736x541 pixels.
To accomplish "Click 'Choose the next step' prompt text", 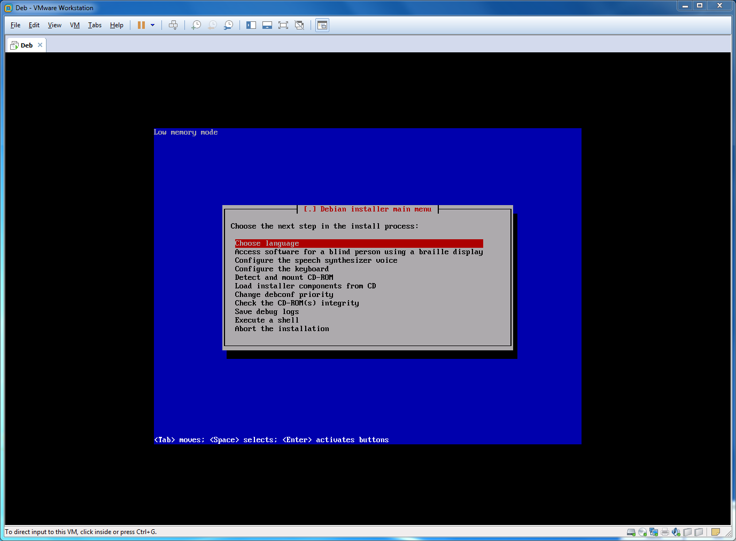I will click(324, 226).
